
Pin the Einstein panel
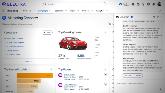pyautogui.click(x=158, y=17)
